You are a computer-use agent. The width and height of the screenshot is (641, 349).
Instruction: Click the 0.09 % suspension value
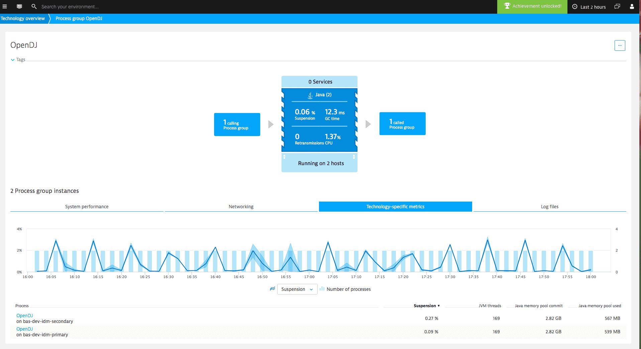(431, 332)
